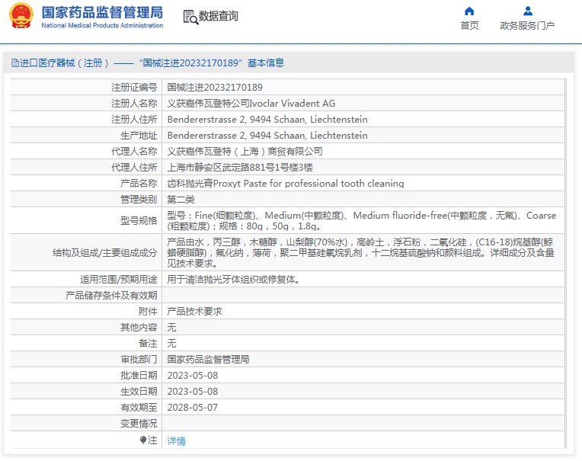
Task: Select registration number 国械注进20232170189 value
Action: (x=215, y=87)
